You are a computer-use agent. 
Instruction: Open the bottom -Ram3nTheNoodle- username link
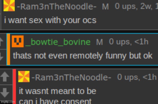click(x=71, y=78)
